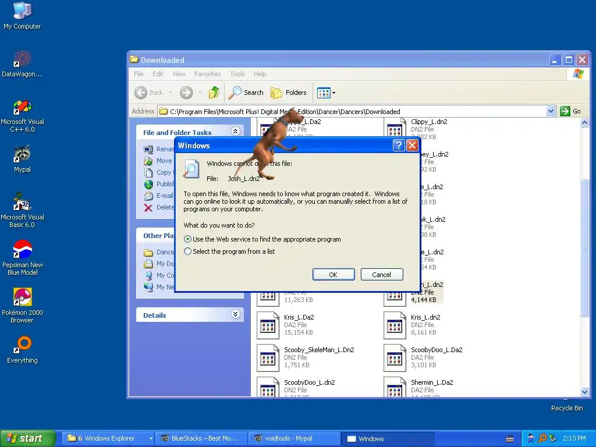Open the Search pane in Explorer
The image size is (596, 447).
pos(246,93)
